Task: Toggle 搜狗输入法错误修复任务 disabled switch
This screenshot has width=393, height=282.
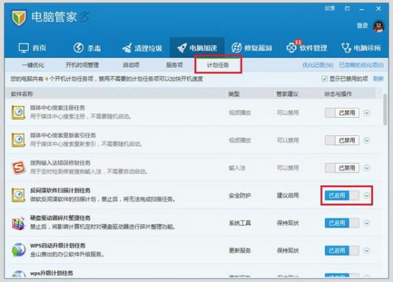Action: 342,167
